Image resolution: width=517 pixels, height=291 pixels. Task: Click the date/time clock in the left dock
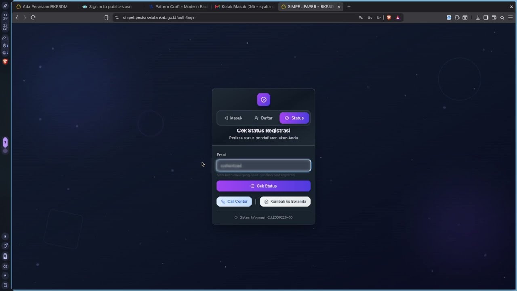click(x=5, y=22)
